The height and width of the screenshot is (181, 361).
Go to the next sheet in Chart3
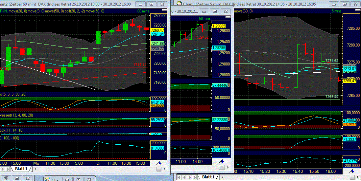tap(190, 177)
